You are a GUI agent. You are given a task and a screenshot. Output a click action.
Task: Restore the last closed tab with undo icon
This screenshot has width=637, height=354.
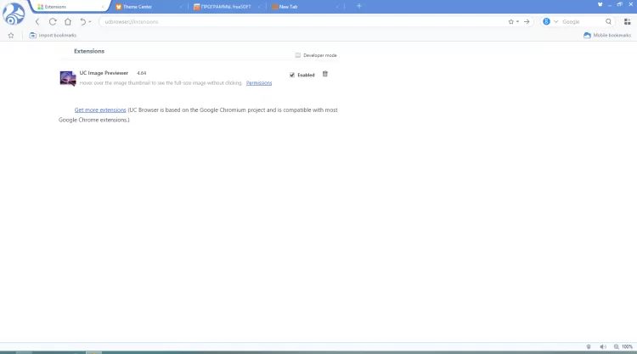coord(83,22)
